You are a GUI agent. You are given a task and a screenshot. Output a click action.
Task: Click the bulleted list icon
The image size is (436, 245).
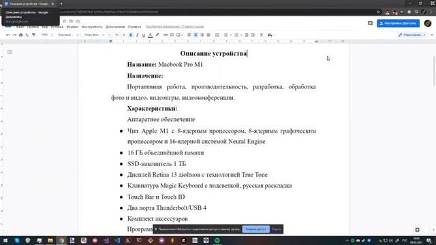pyautogui.click(x=236, y=35)
